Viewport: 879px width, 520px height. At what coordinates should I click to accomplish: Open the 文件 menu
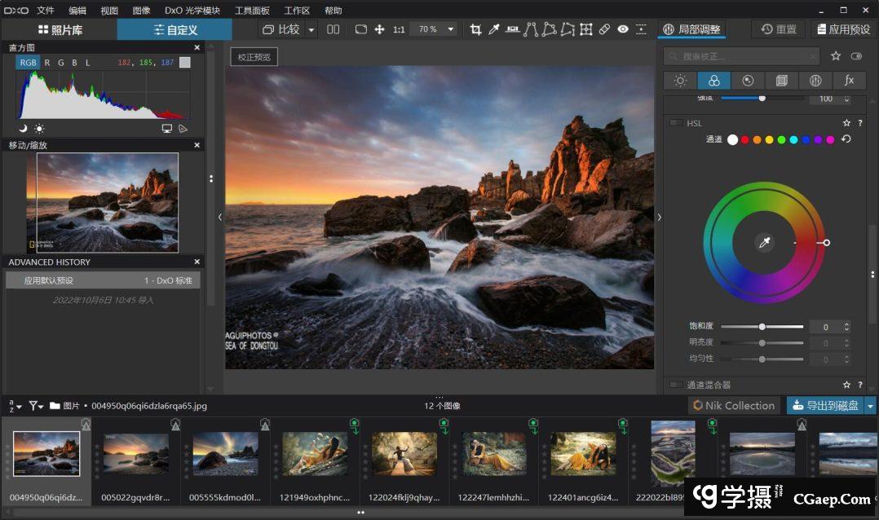46,11
